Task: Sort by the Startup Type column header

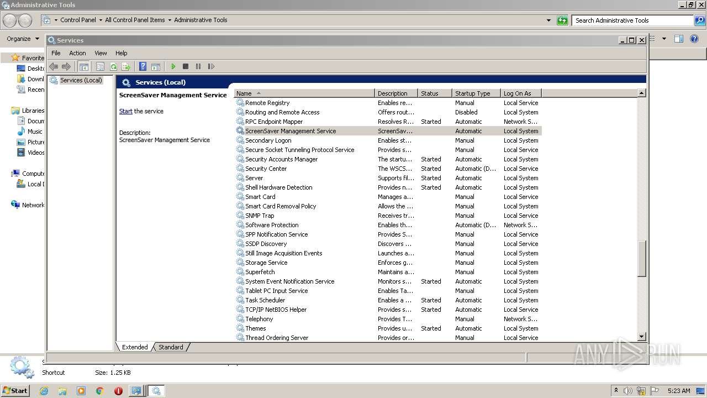Action: click(477, 93)
